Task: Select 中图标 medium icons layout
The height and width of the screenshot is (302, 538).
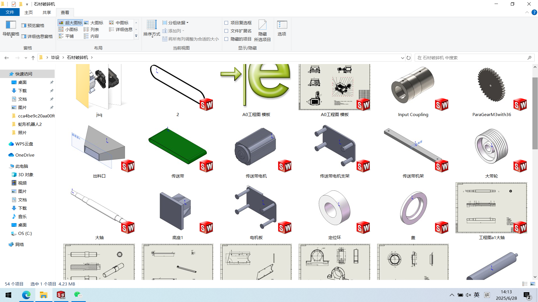Action: point(119,23)
